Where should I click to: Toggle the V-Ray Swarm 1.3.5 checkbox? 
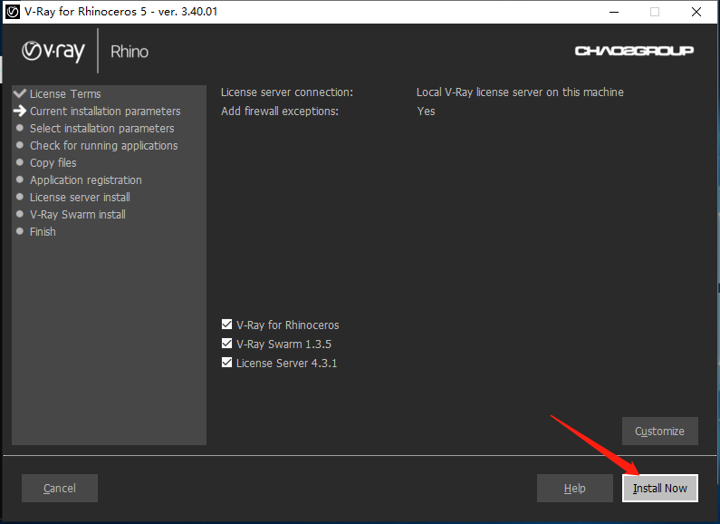226,344
